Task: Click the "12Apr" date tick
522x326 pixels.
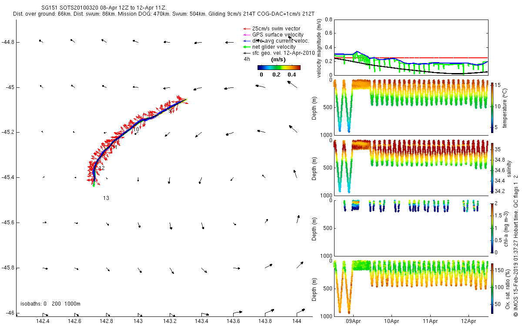Action: 468,322
